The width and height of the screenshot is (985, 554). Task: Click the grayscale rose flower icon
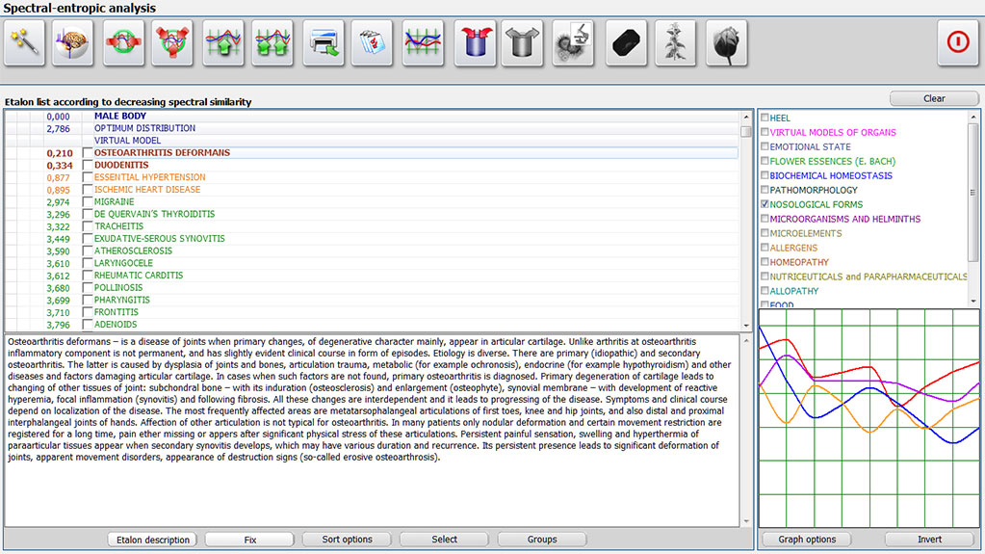tap(725, 42)
